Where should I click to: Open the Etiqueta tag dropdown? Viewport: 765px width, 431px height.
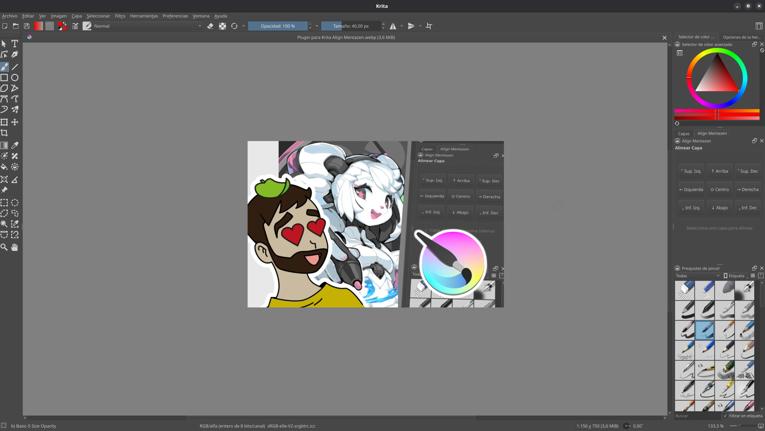pyautogui.click(x=736, y=276)
